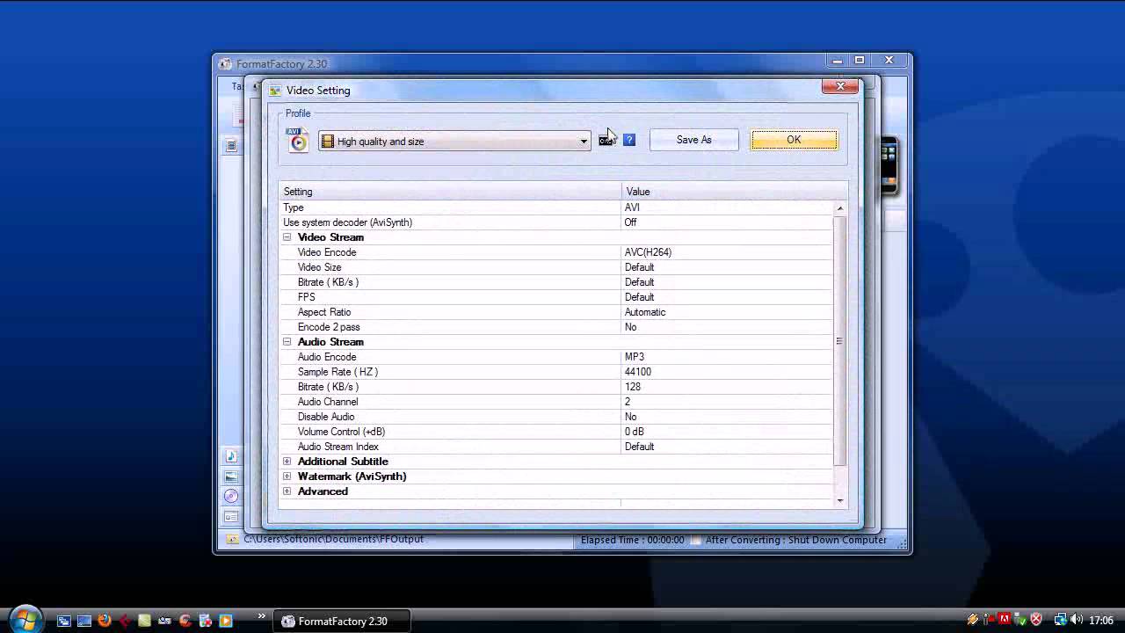This screenshot has height=633, width=1125.
Task: Expand the Watermark (AviSynth) section
Action: point(287,477)
